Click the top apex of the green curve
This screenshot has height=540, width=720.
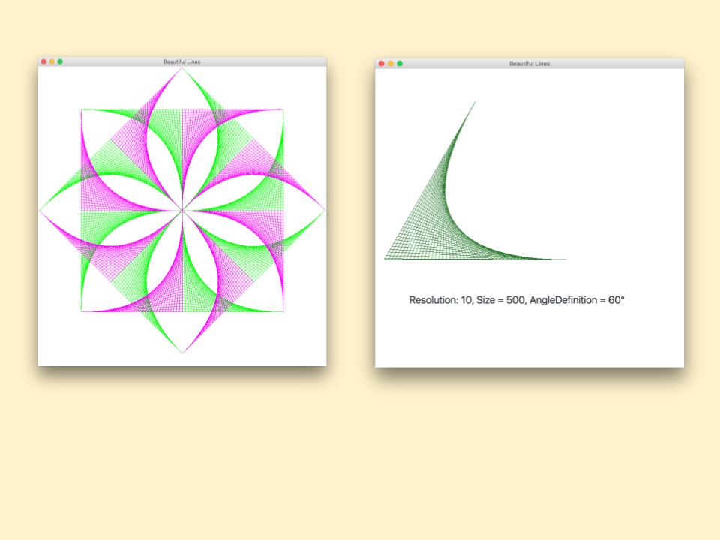(475, 102)
